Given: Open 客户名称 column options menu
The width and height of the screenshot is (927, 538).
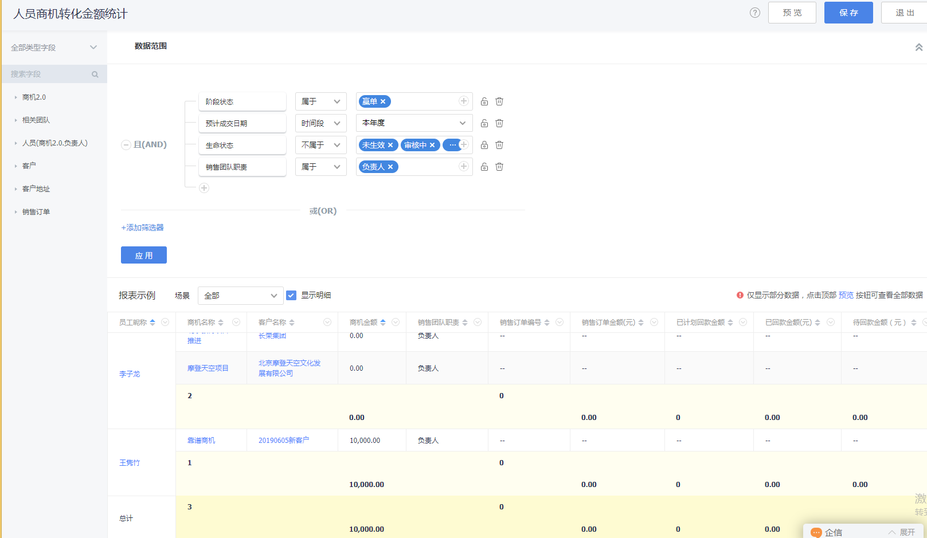Looking at the screenshot, I should point(327,322).
